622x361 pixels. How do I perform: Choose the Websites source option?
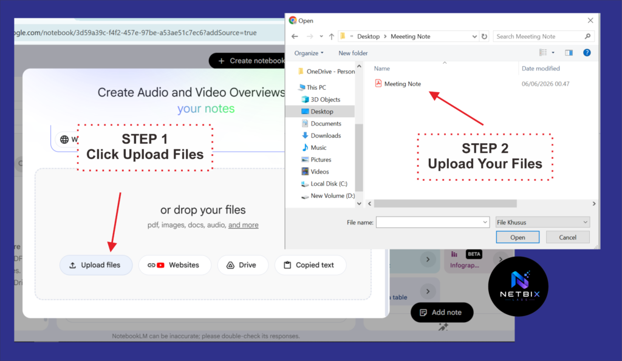(x=174, y=265)
